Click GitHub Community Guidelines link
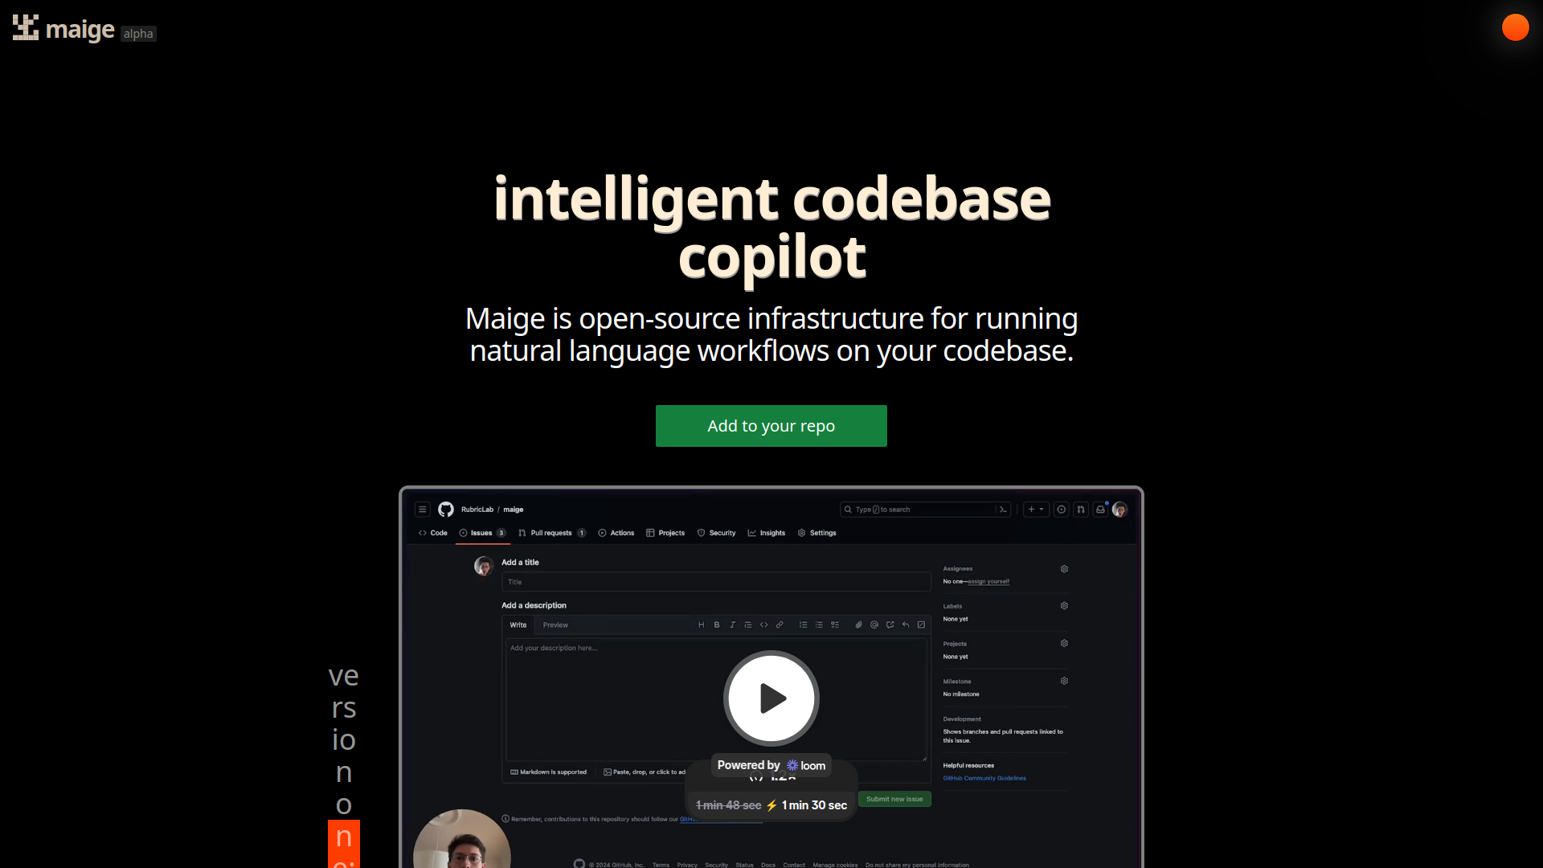Viewport: 1543px width, 868px height. coord(985,778)
